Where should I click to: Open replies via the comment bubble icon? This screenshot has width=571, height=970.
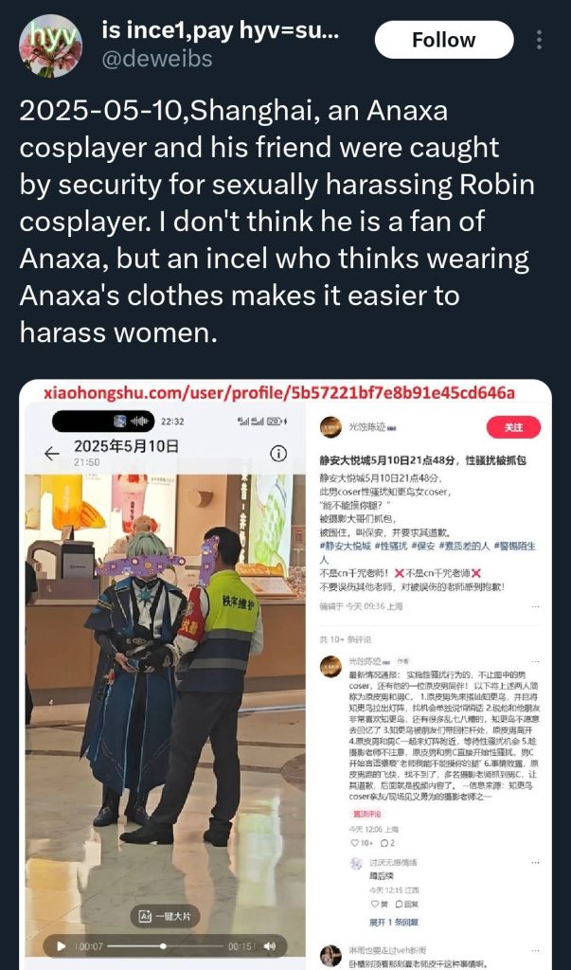tap(384, 842)
